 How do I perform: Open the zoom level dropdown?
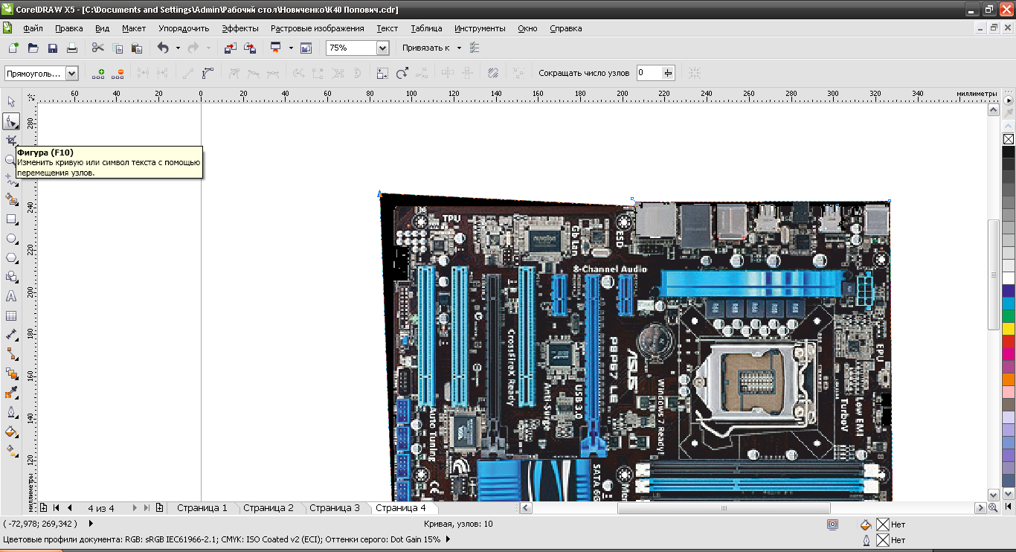pos(383,48)
